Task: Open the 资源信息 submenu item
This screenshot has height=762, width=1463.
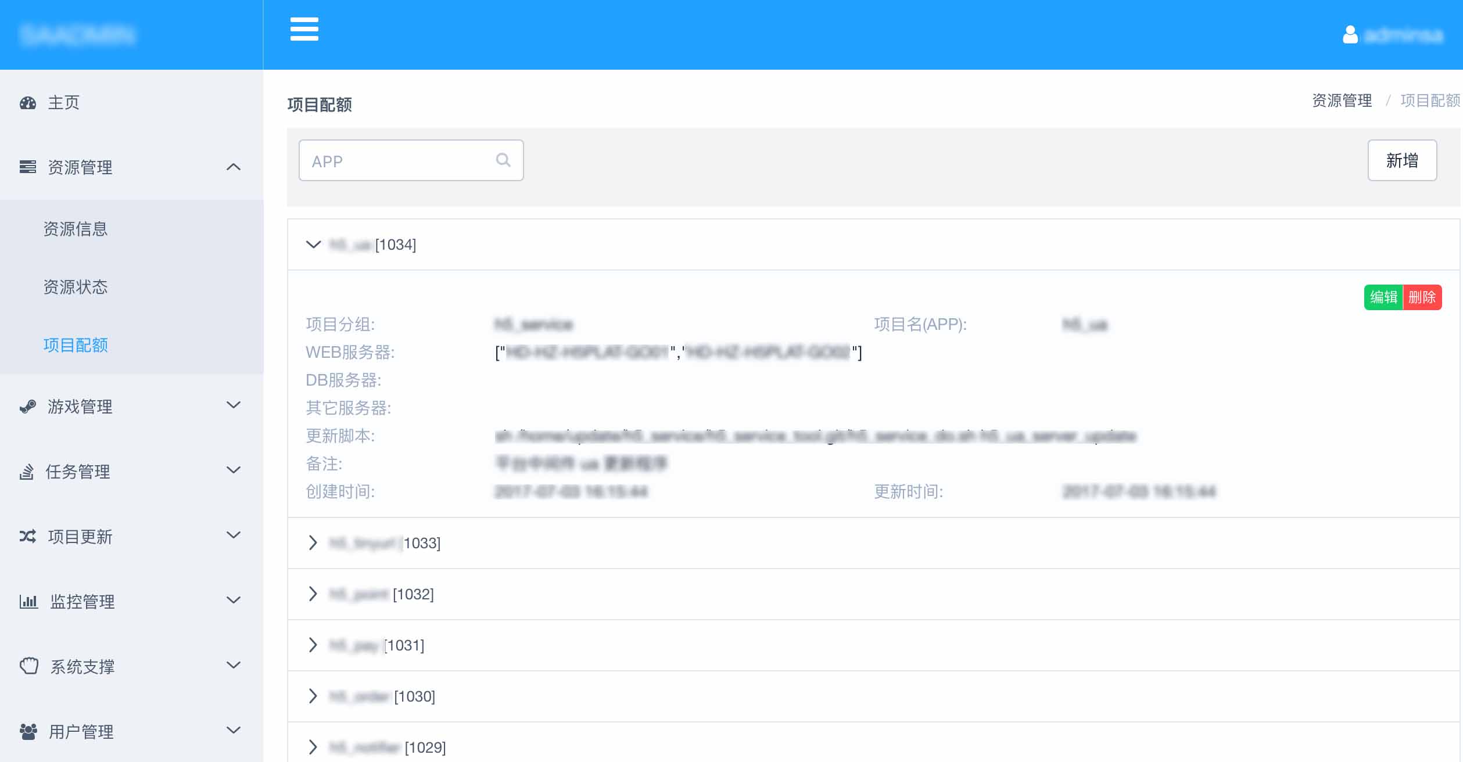Action: point(76,229)
